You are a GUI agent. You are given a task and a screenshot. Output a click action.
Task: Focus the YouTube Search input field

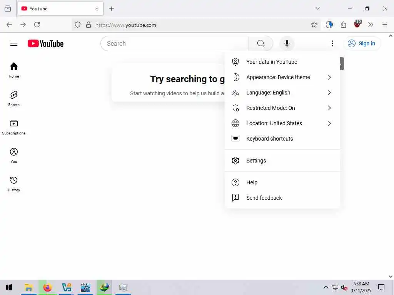click(175, 43)
